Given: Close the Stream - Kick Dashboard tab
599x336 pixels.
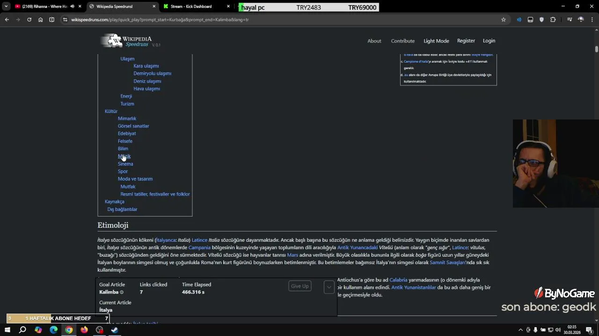Looking at the screenshot, I should click(228, 7).
